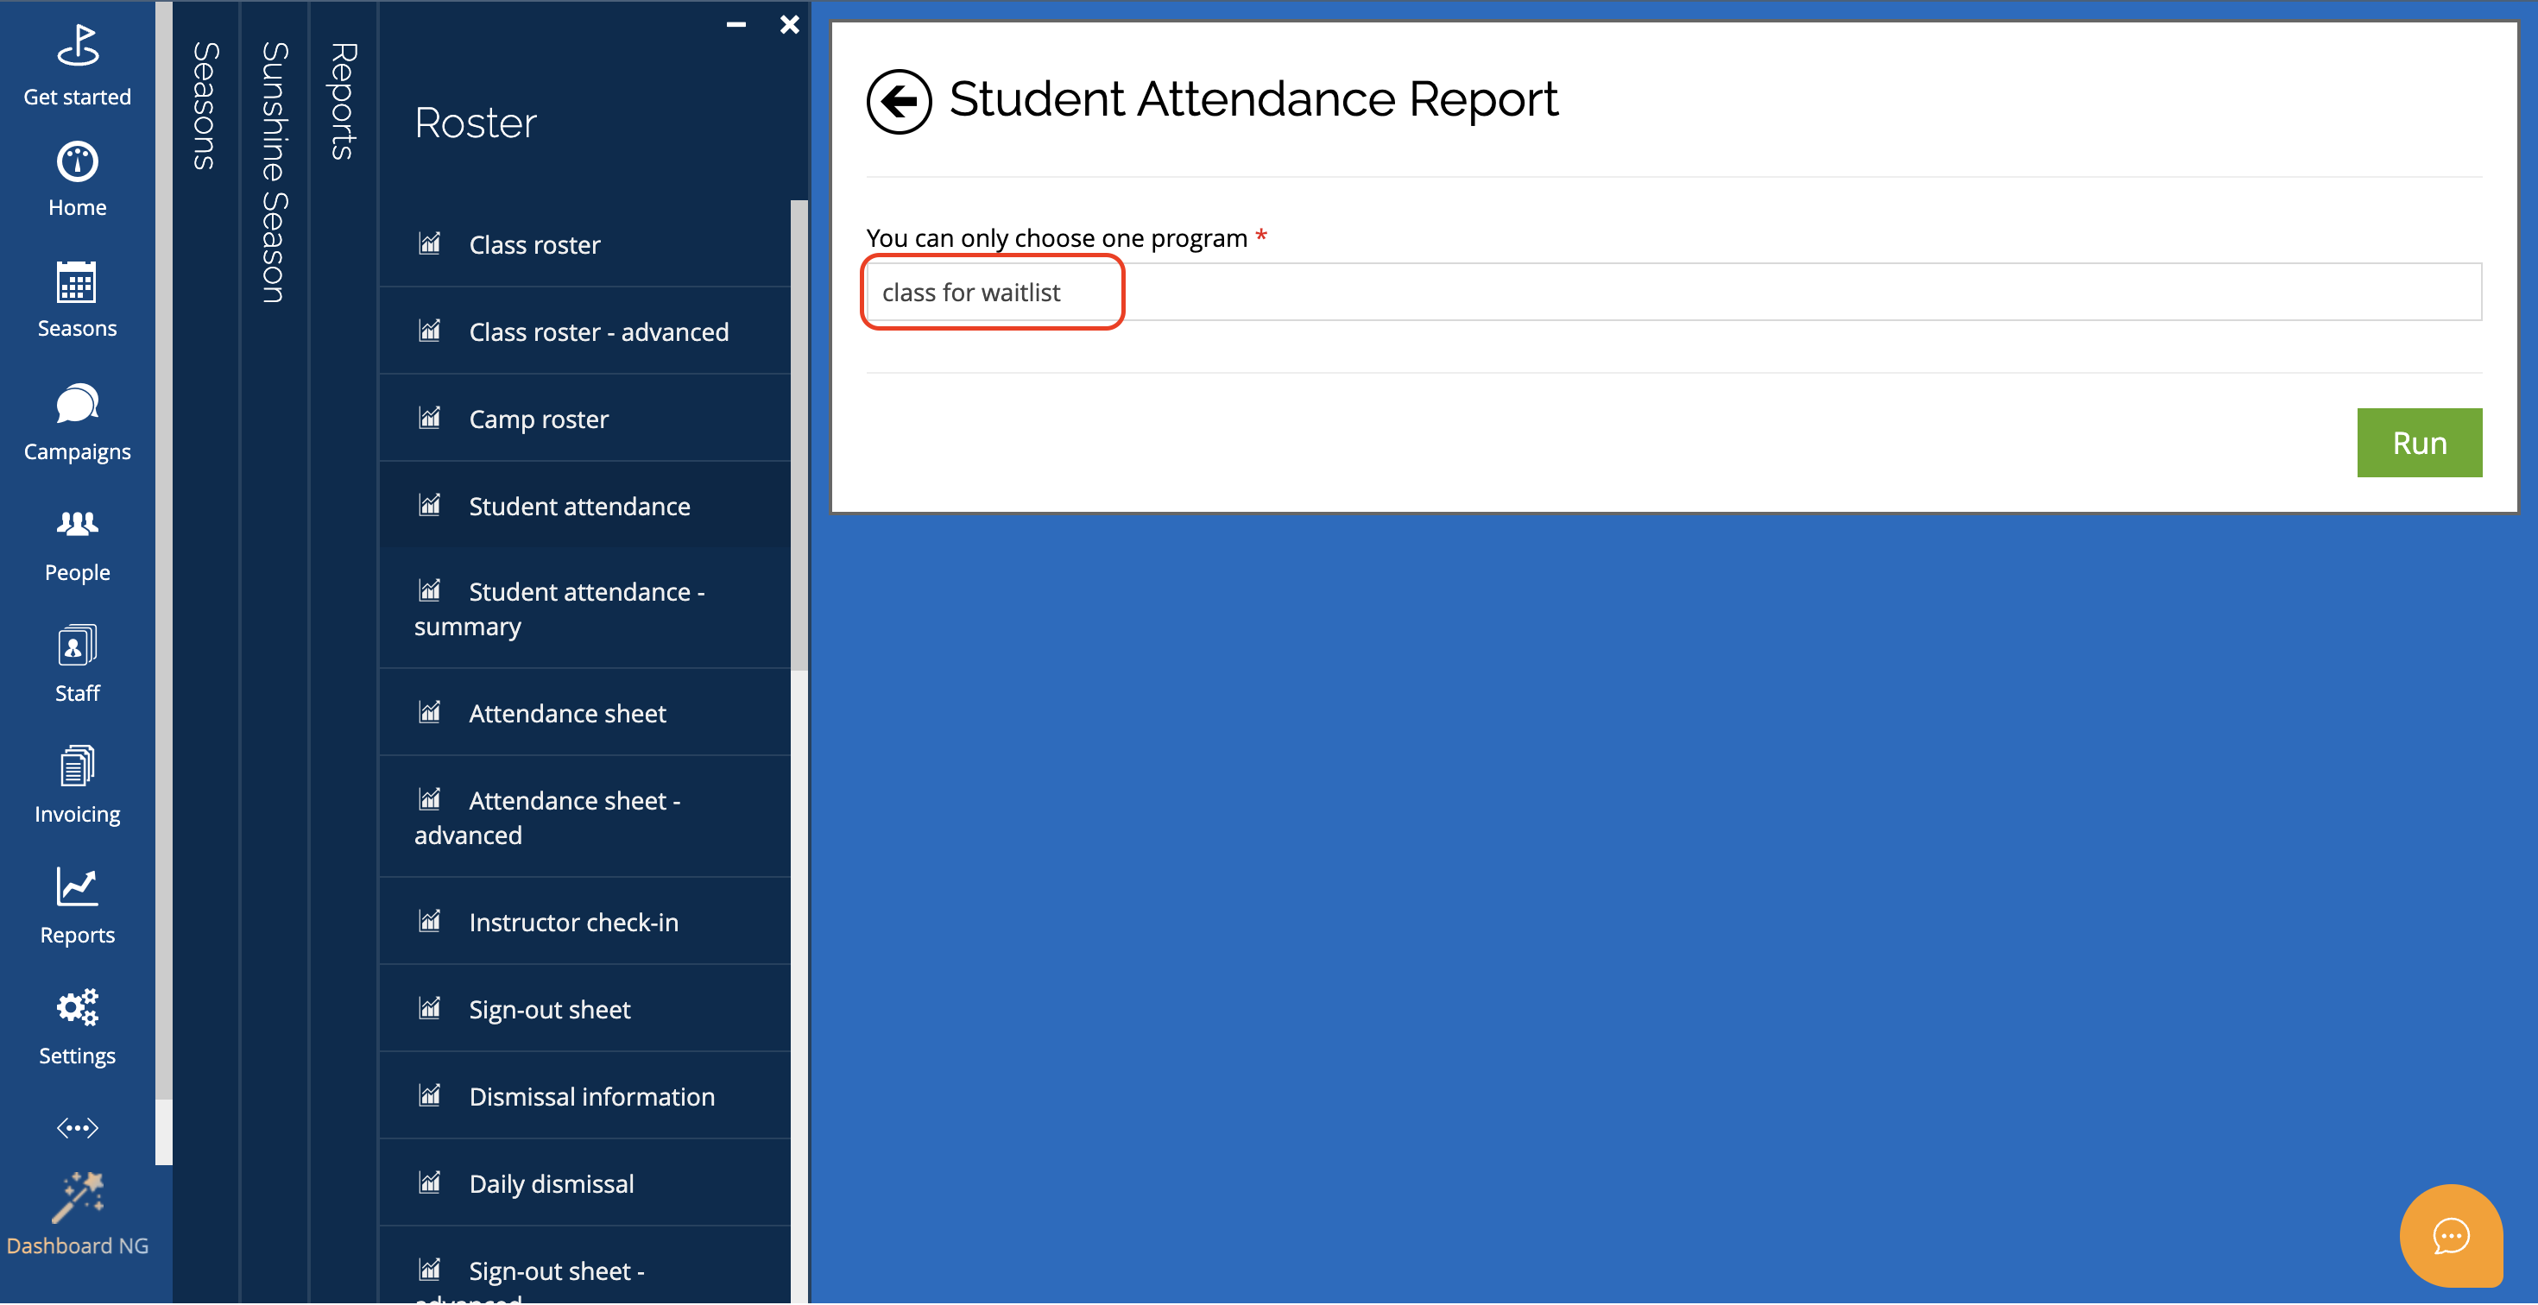Image resolution: width=2538 pixels, height=1305 pixels.
Task: Click the Roster panel scrollbar
Action: (798, 433)
